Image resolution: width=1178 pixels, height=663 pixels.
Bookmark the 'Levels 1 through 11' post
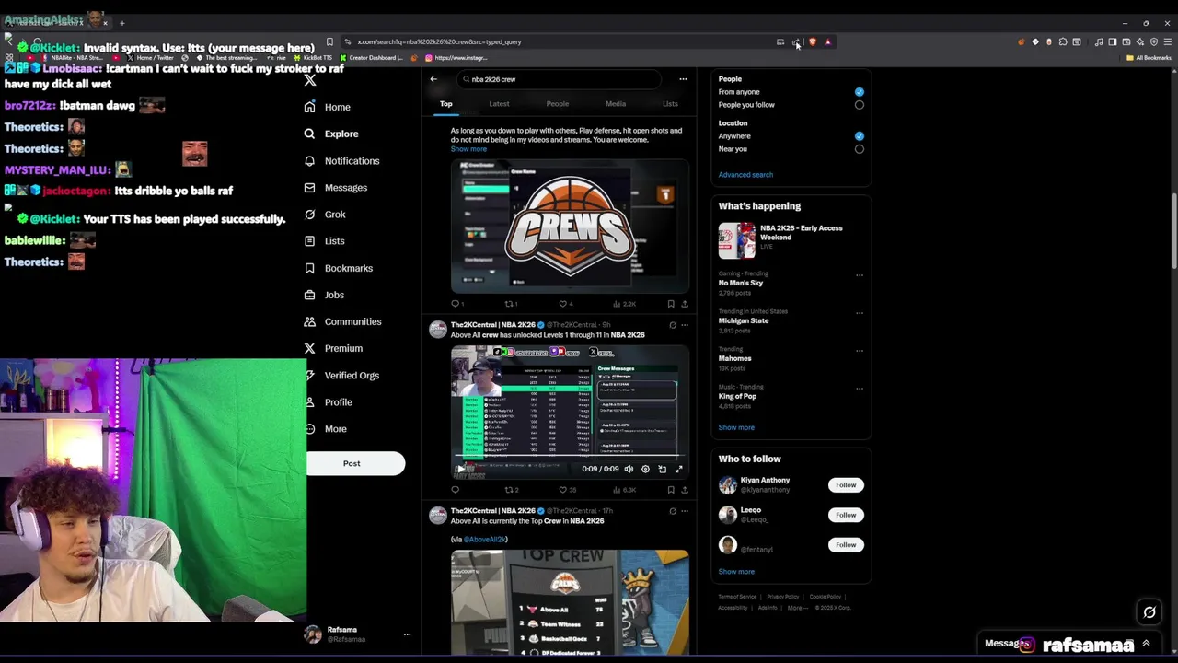pos(671,490)
